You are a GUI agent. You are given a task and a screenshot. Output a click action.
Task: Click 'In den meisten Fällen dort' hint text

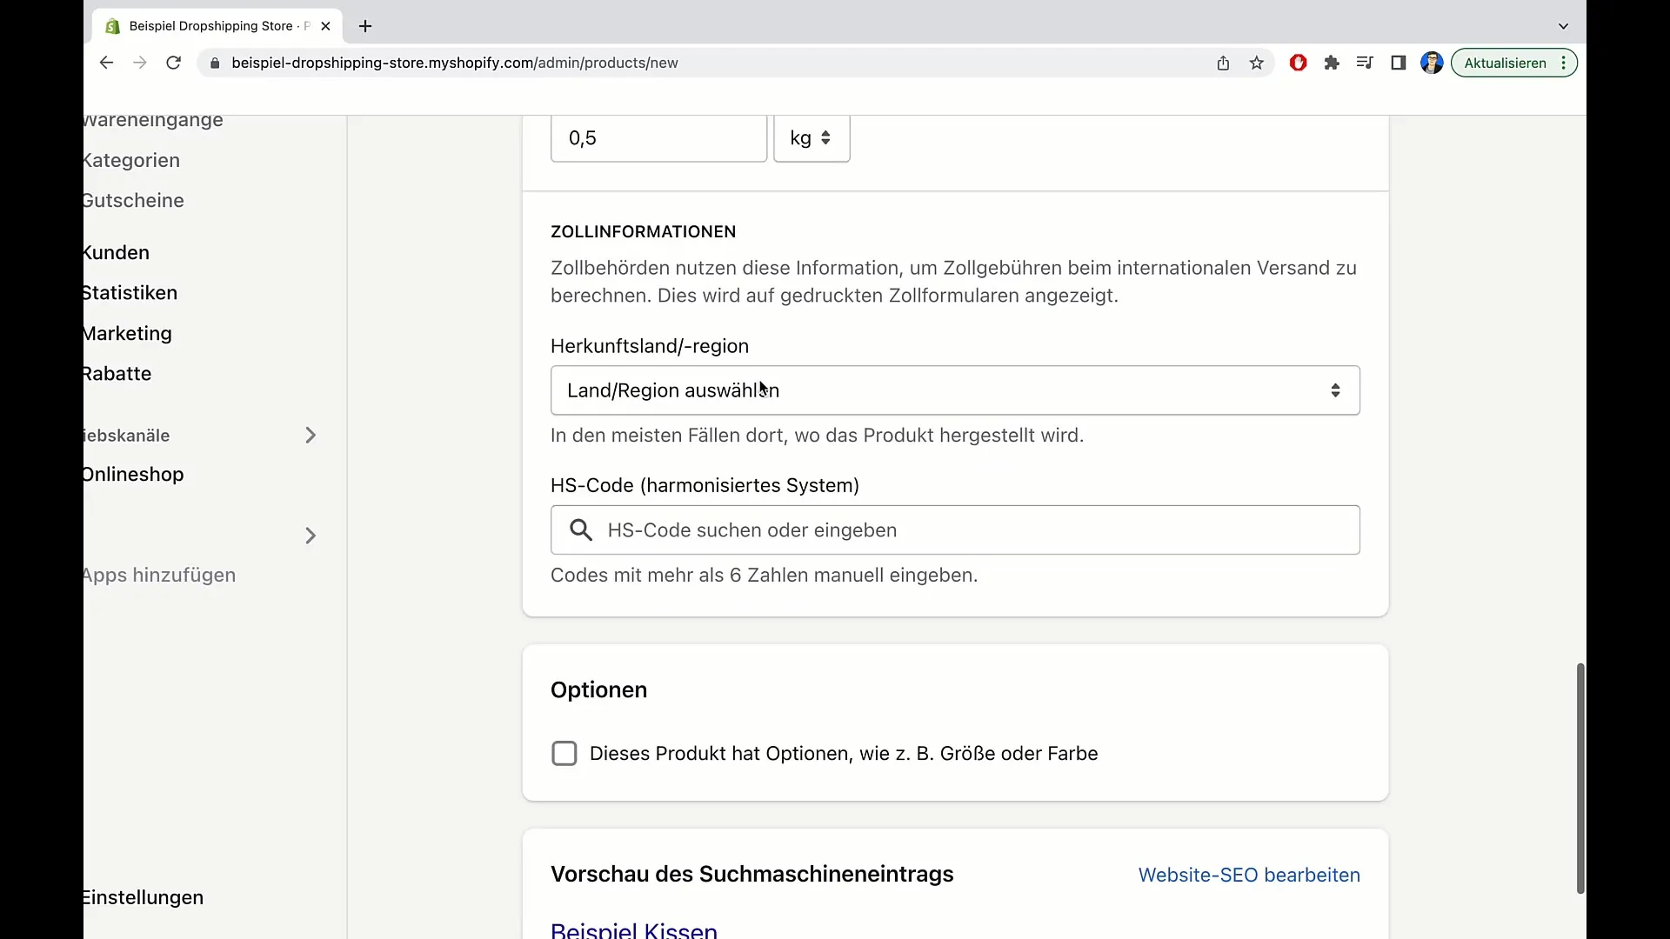pyautogui.click(x=817, y=435)
